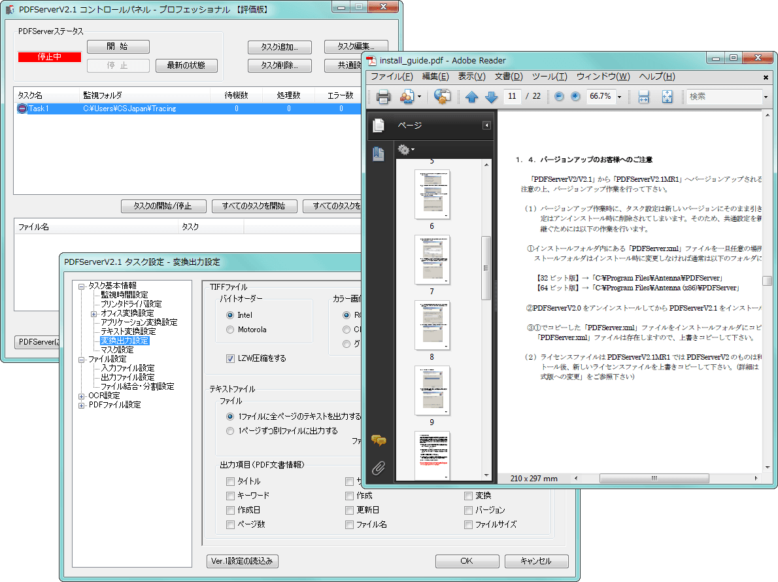Select the Intel byte order radio button
Viewport: 778px width, 582px height.
tap(230, 315)
